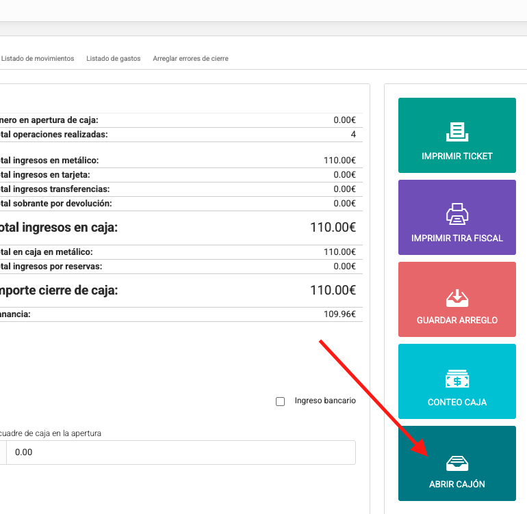Enable the Ingreso bancario checkbox

click(281, 401)
